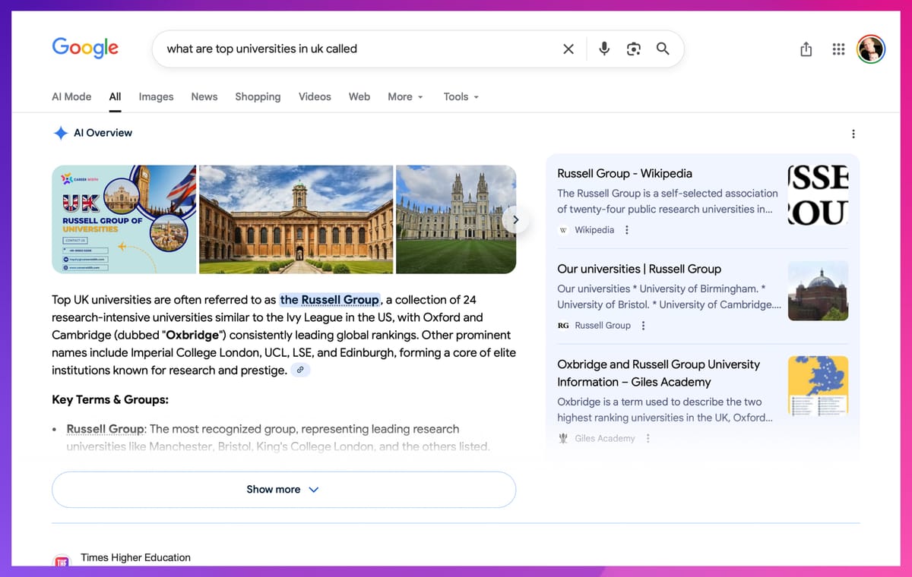Click the Wikipedia Russell Group logo thumbnail
The width and height of the screenshot is (912, 577).
pyautogui.click(x=819, y=196)
